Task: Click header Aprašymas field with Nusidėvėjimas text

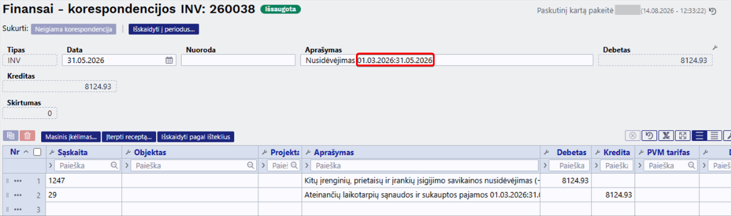Action: point(447,60)
